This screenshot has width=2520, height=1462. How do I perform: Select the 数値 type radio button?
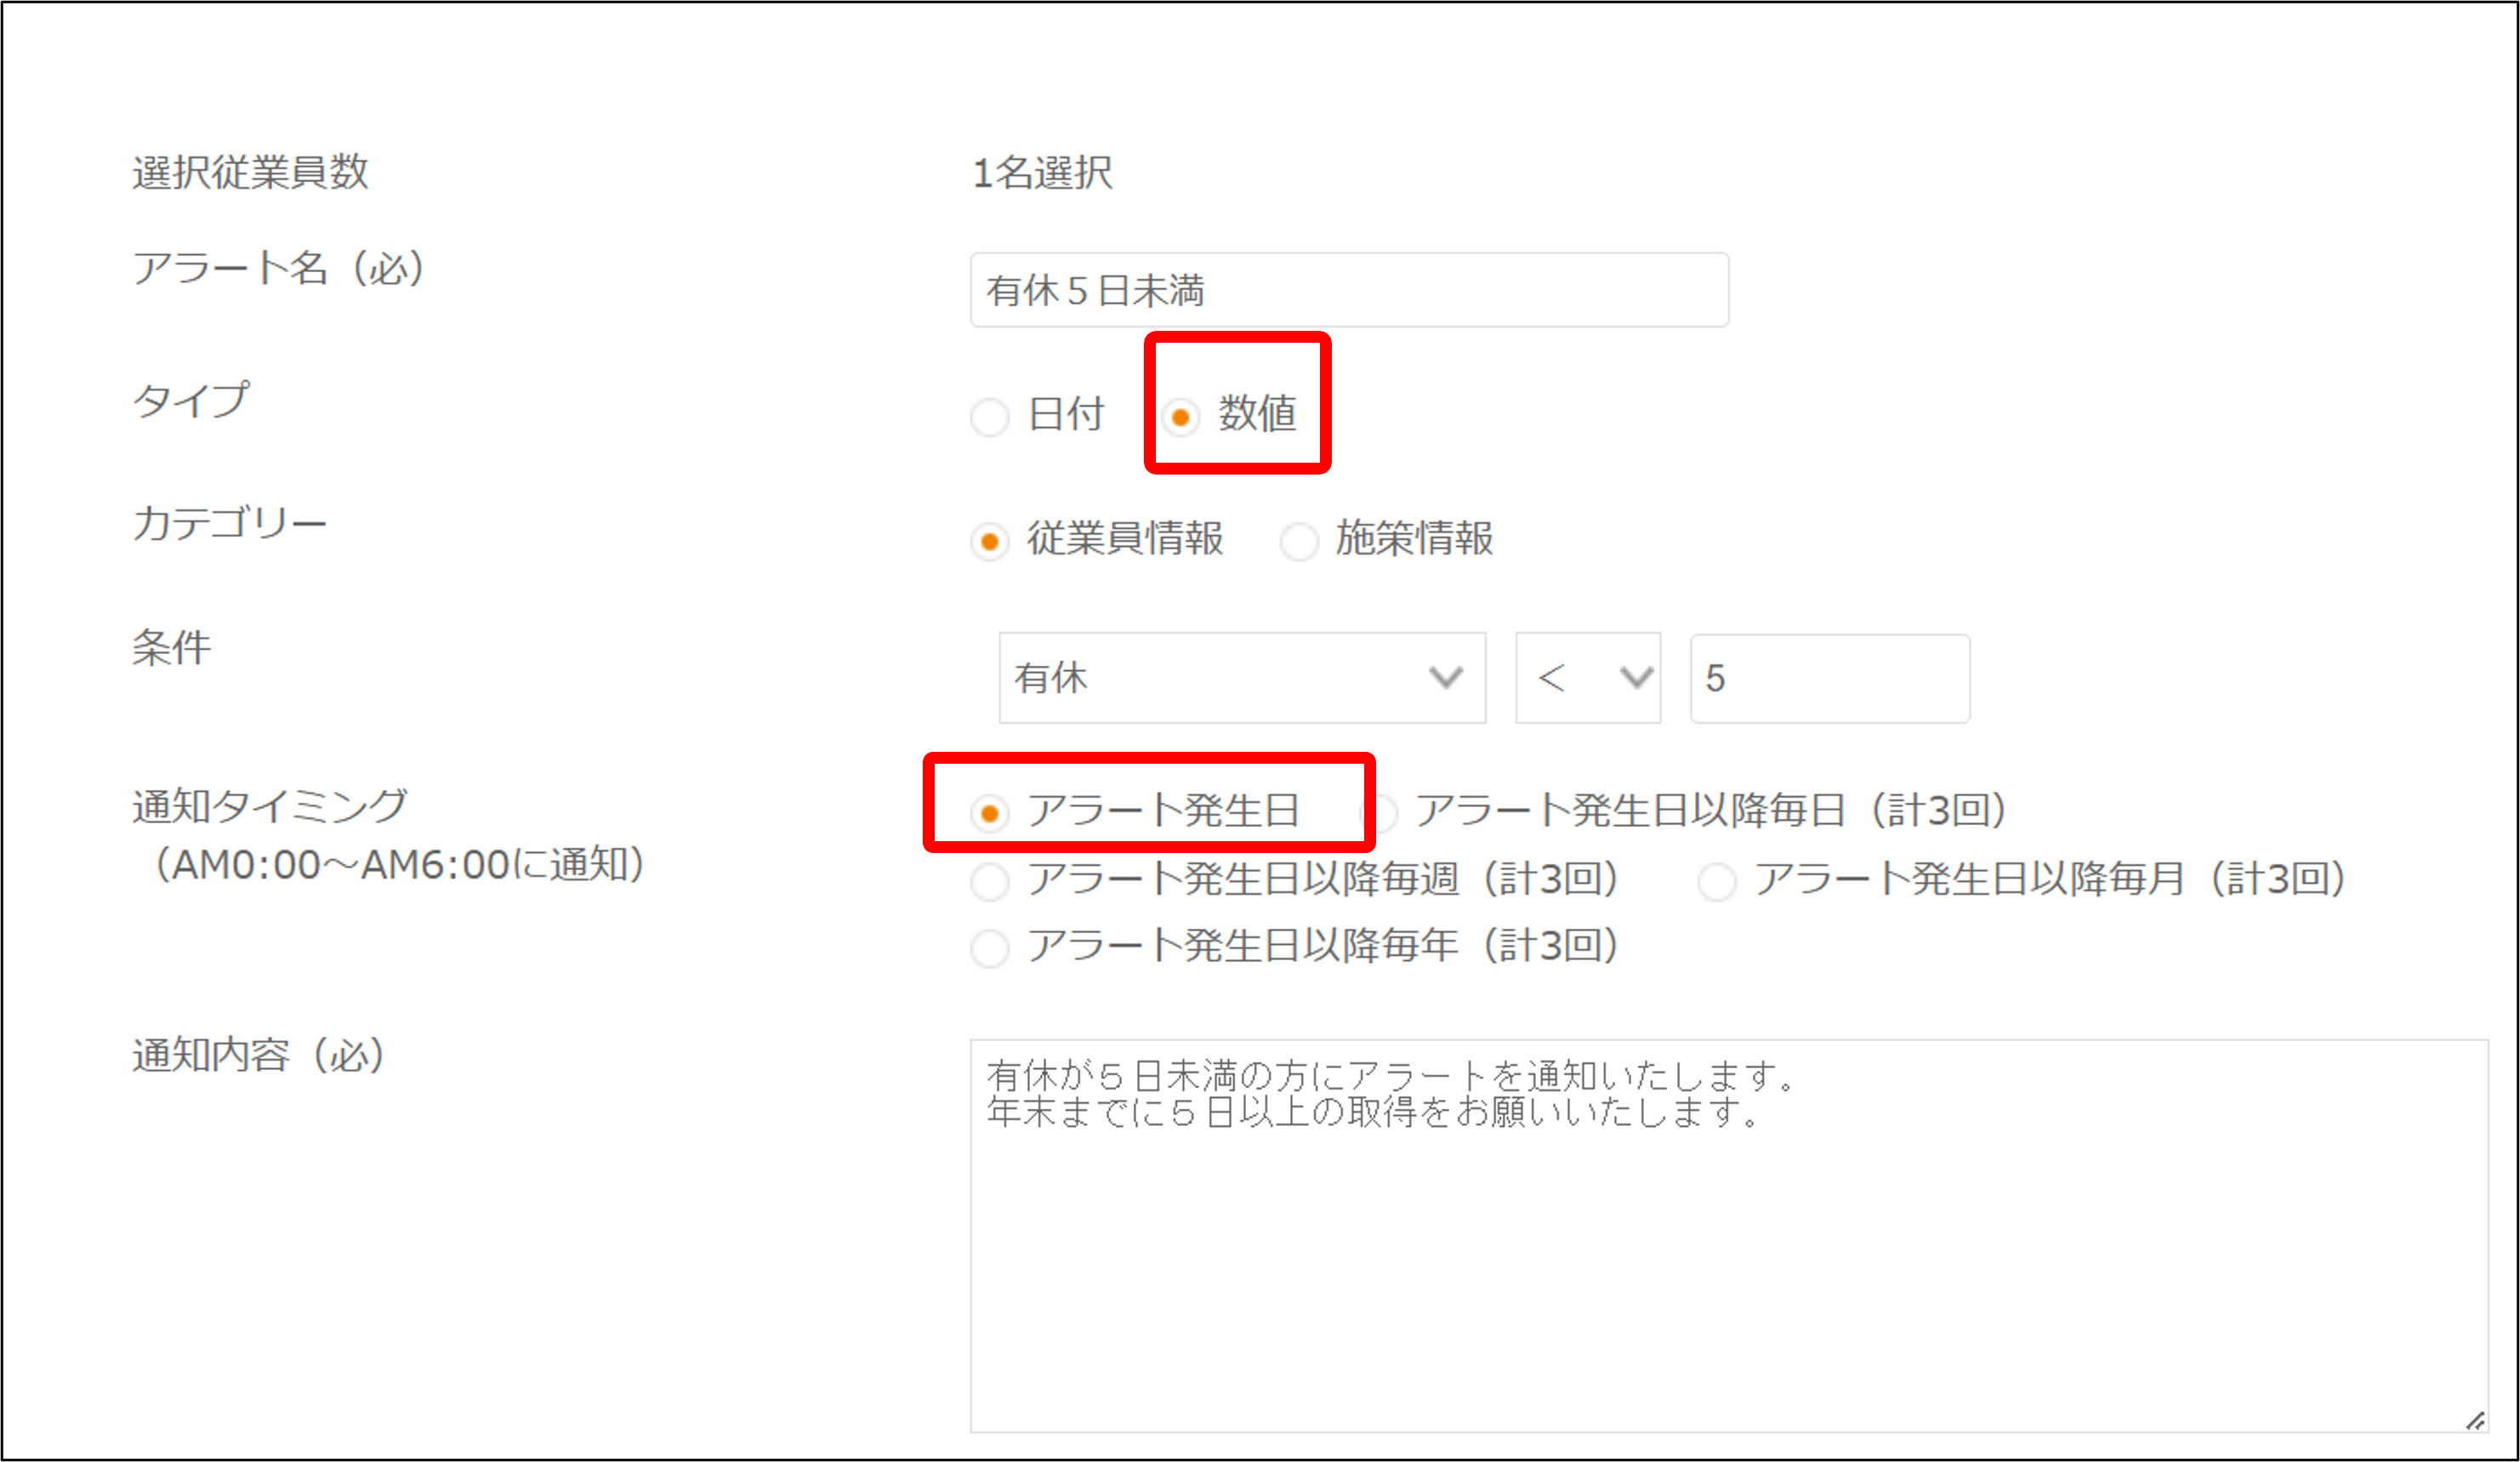1180,416
